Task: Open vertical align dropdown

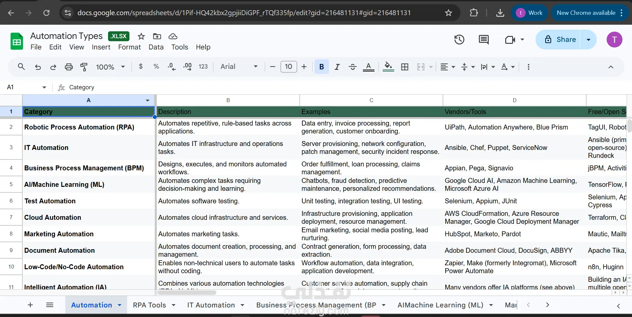Action: coord(468,67)
